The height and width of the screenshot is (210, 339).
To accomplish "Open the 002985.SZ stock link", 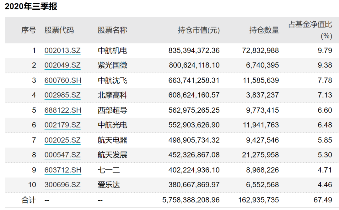I will pos(62,95).
